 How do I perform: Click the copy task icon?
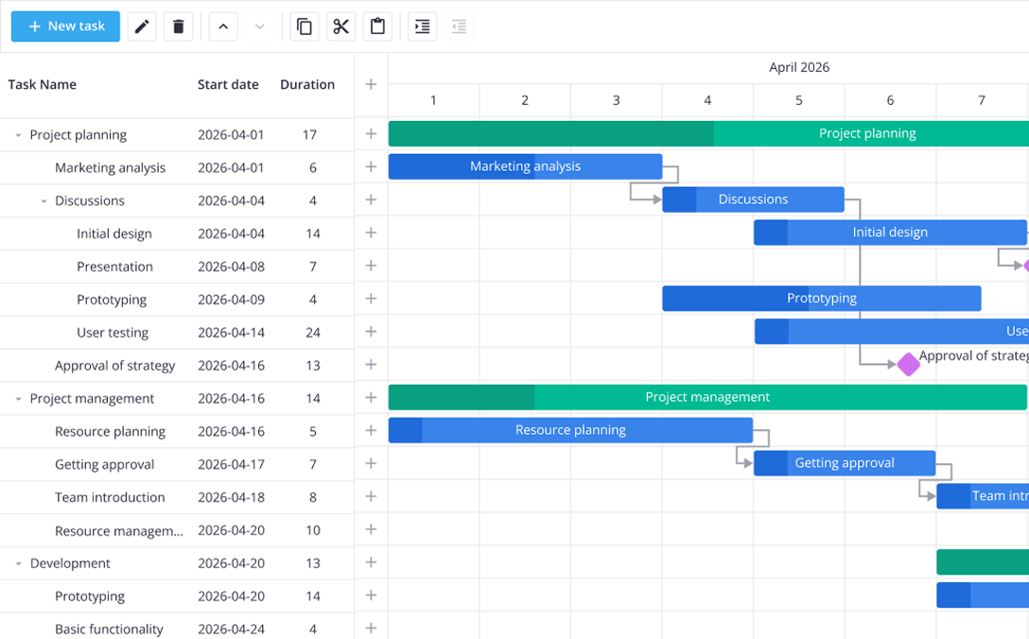point(305,26)
